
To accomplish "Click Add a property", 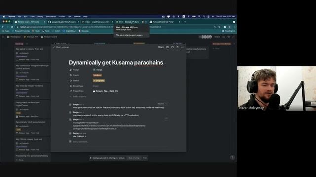I will (78, 97).
